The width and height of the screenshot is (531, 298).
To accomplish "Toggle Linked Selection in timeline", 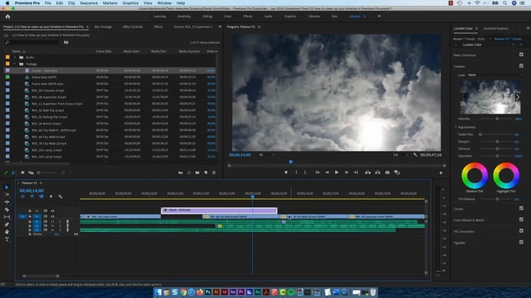I will pyautogui.click(x=41, y=196).
